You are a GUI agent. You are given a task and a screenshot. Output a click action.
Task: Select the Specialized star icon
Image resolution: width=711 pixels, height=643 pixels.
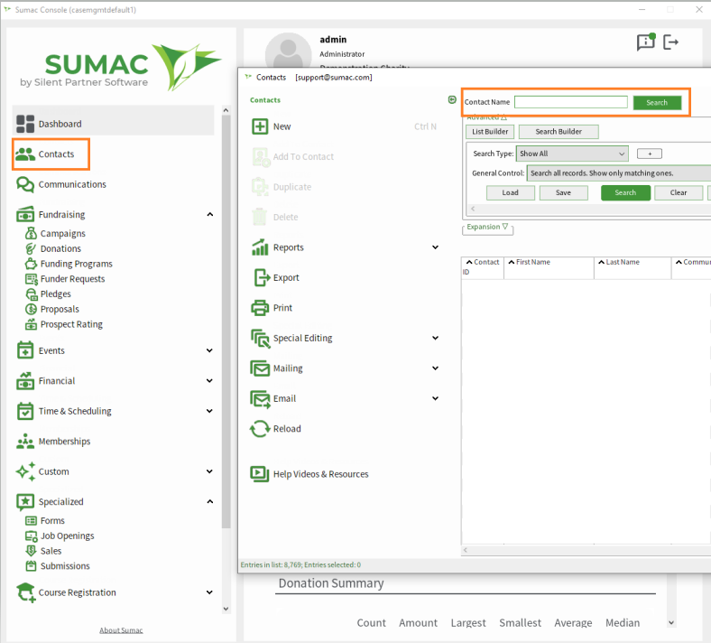(25, 502)
